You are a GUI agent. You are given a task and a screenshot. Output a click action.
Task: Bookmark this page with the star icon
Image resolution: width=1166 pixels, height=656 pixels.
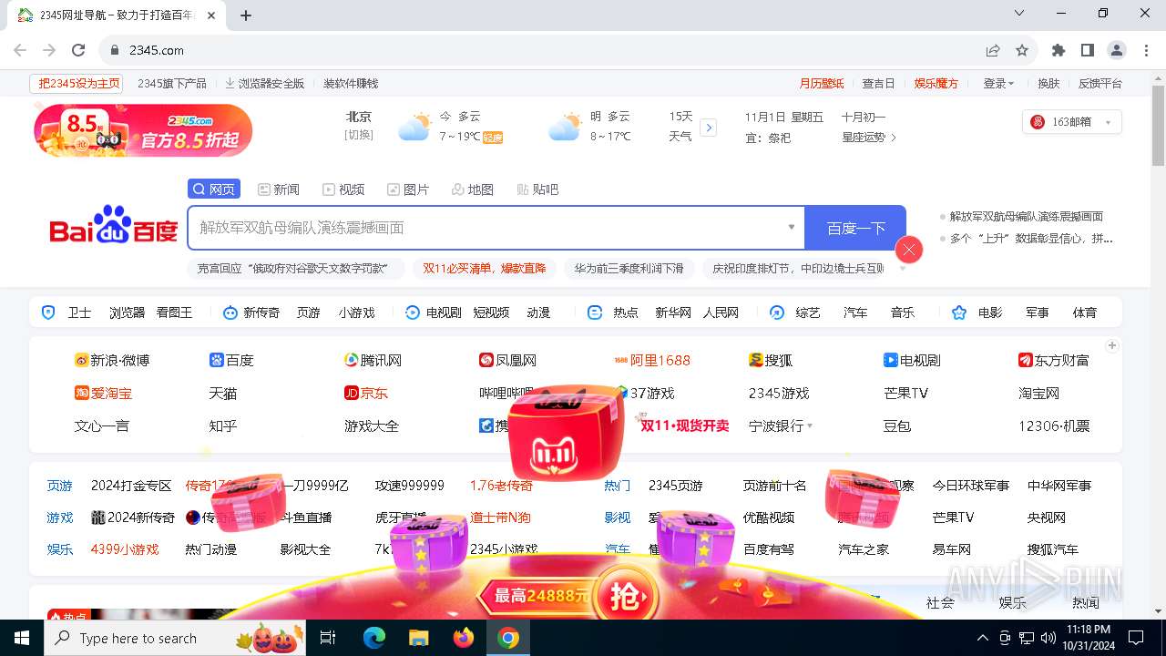[1022, 50]
